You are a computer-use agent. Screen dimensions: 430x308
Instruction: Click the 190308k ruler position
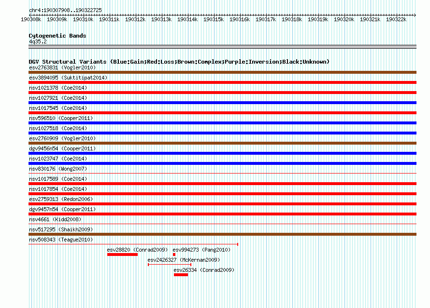pos(31,19)
